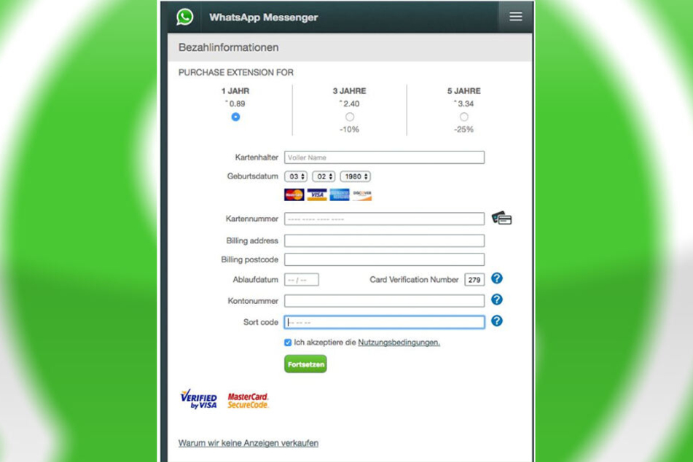Open the birth day dropdown showing 03
Image resolution: width=693 pixels, height=462 pixels.
point(296,176)
